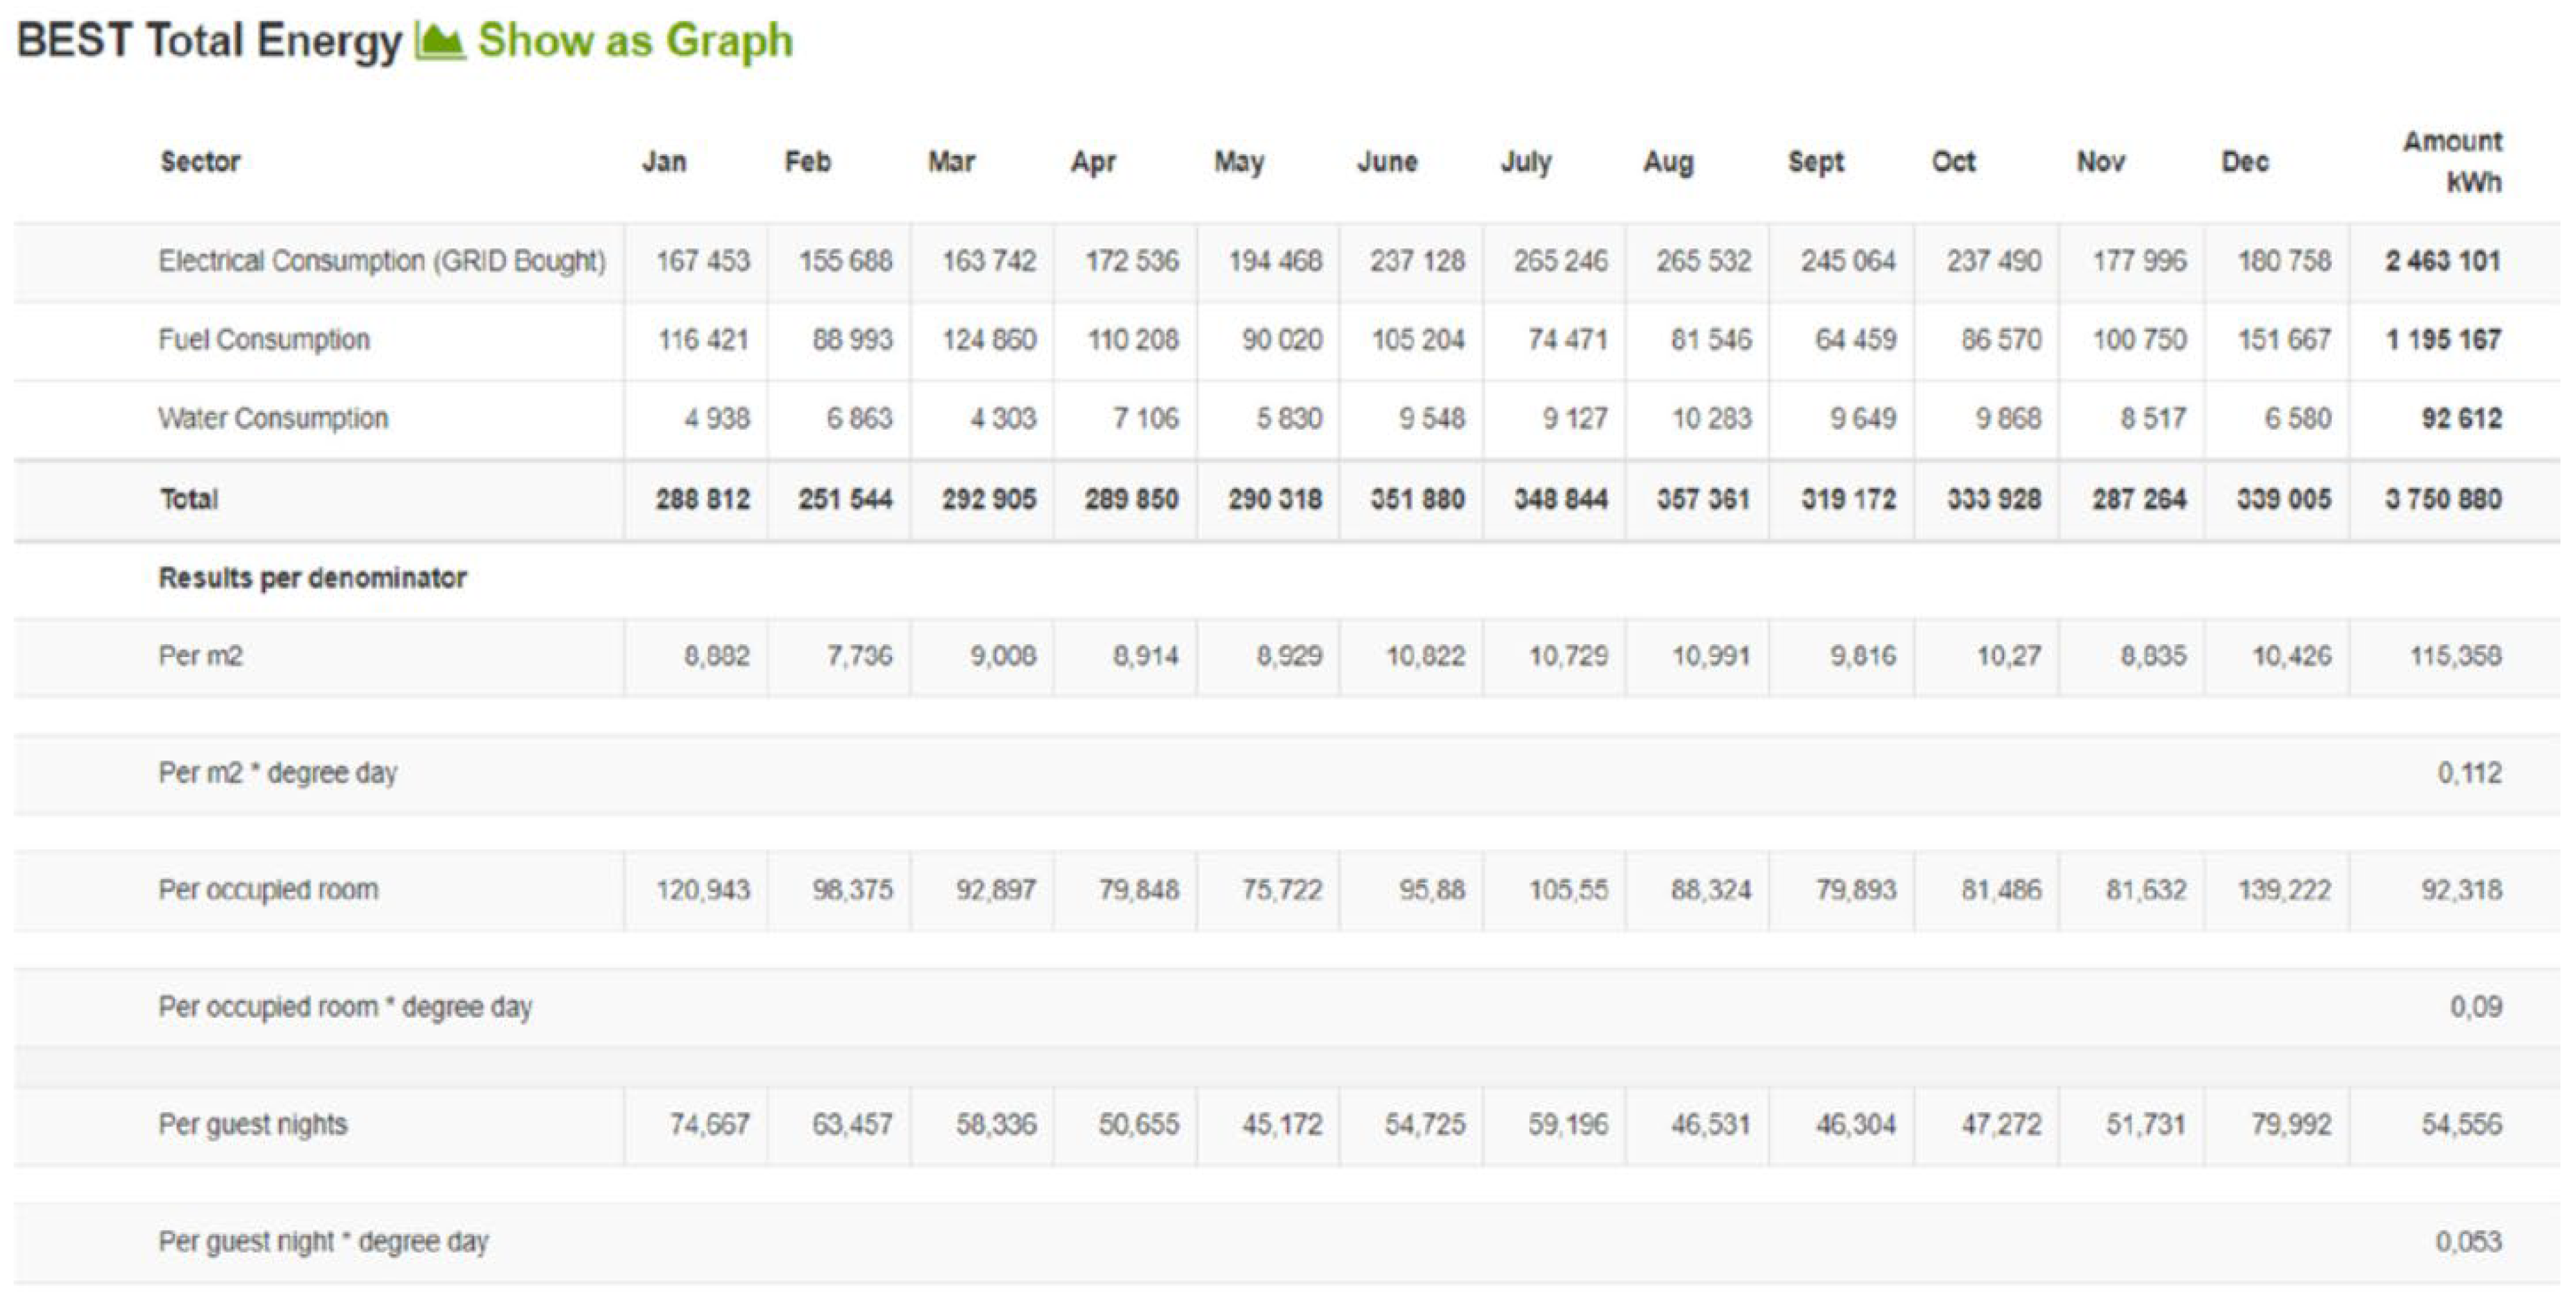
Task: Click the Sector column header
Action: pos(200,162)
